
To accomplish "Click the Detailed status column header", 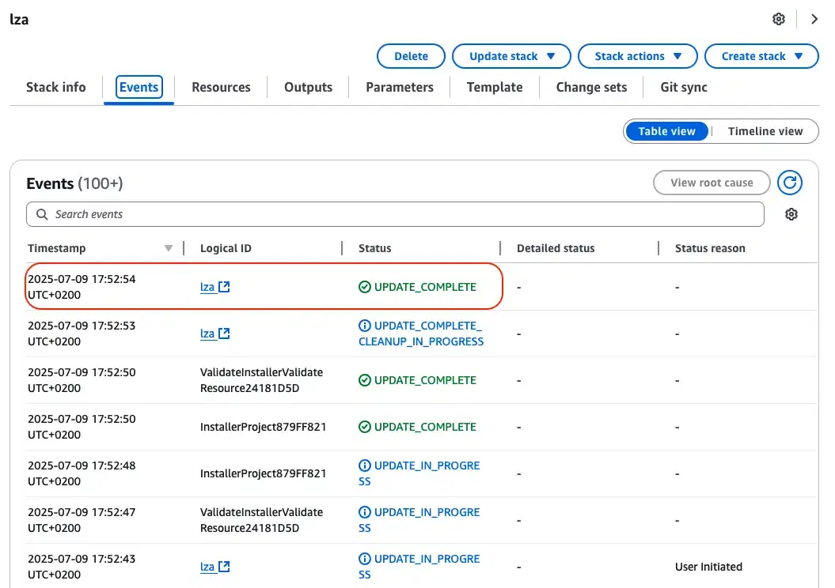I will (556, 248).
